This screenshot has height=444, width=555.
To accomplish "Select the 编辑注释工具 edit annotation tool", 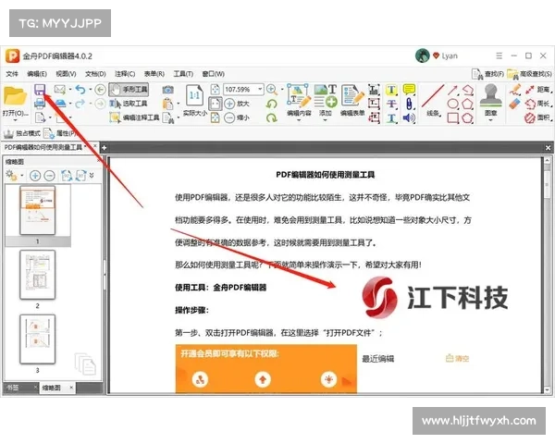I will coord(134,117).
